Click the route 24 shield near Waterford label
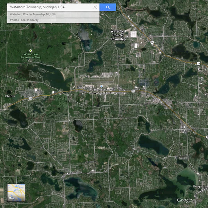 click(x=152, y=43)
